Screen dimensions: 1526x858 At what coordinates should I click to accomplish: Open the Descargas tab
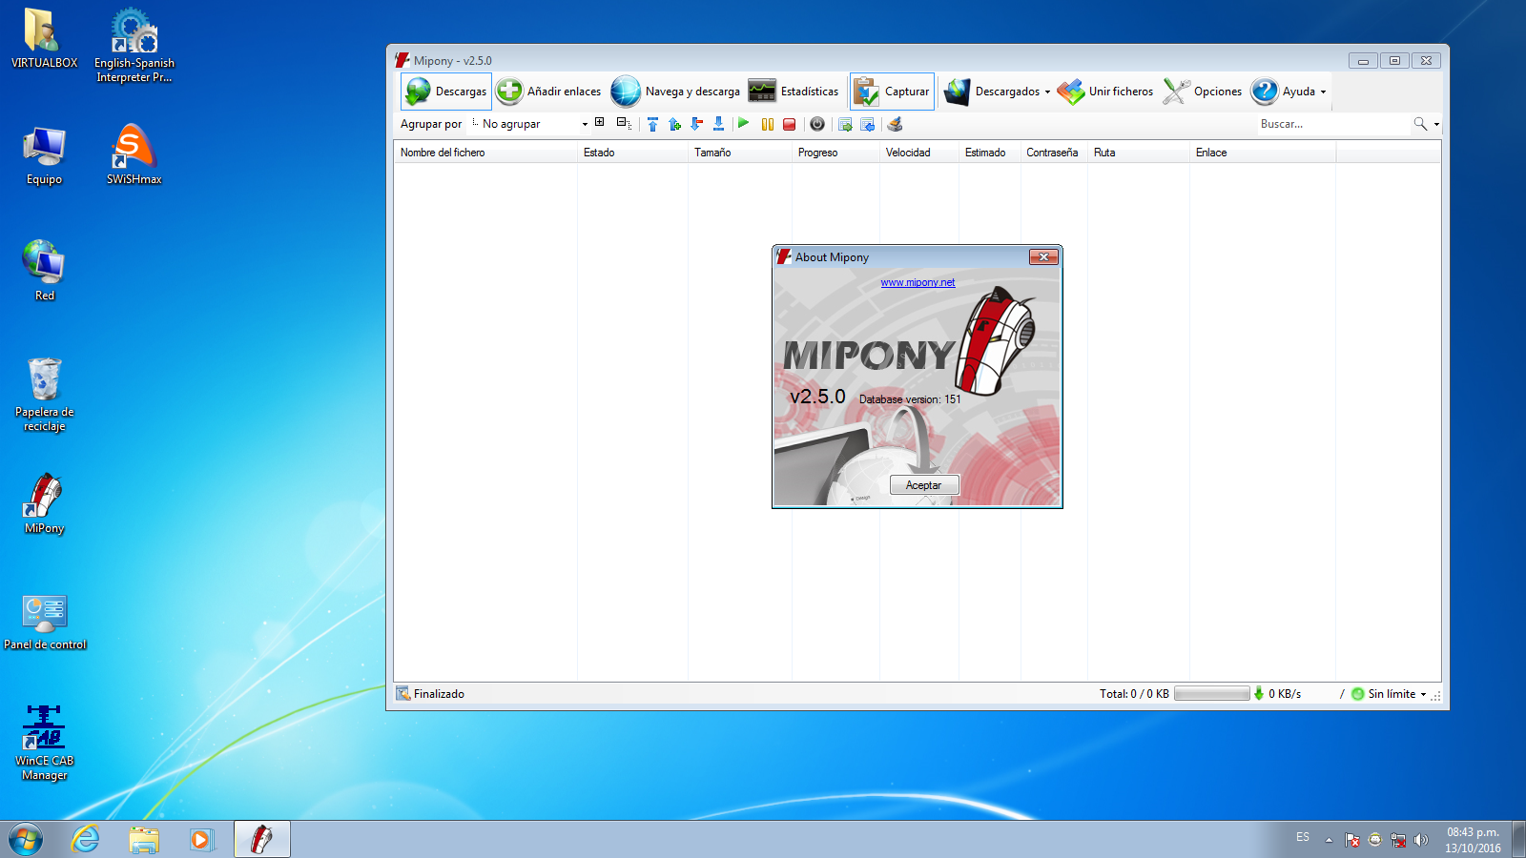coord(446,92)
